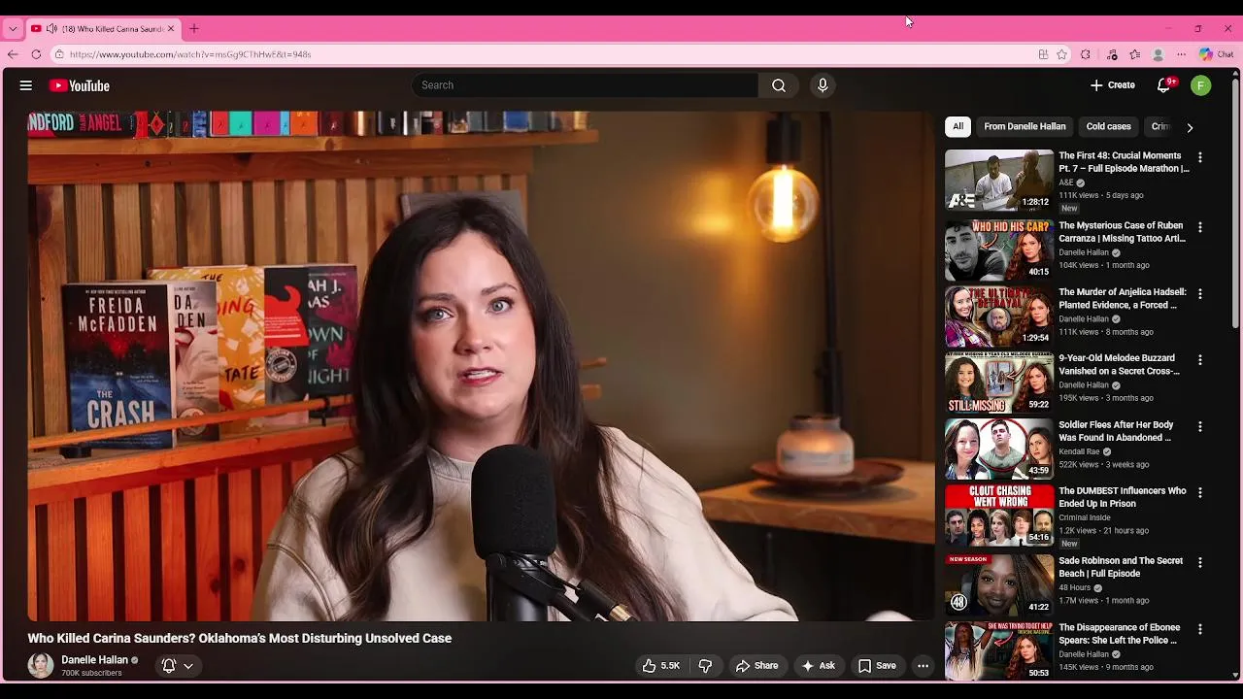
Task: Open the notifications bell in YouTube header
Action: coord(1163,85)
